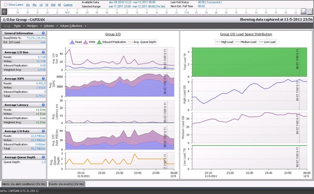
Task: Toggle the Inbound Replication legend swatch
Action: (x=99, y=42)
